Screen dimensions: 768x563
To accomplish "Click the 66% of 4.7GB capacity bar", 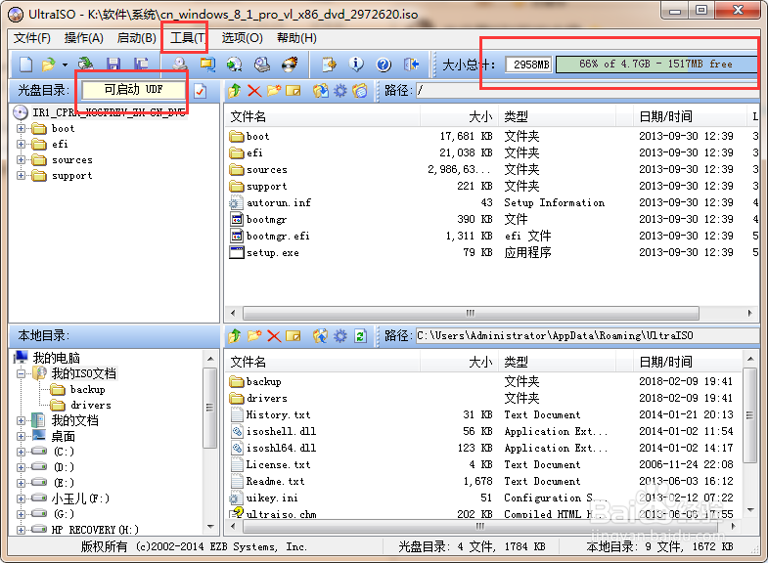I will tap(656, 65).
